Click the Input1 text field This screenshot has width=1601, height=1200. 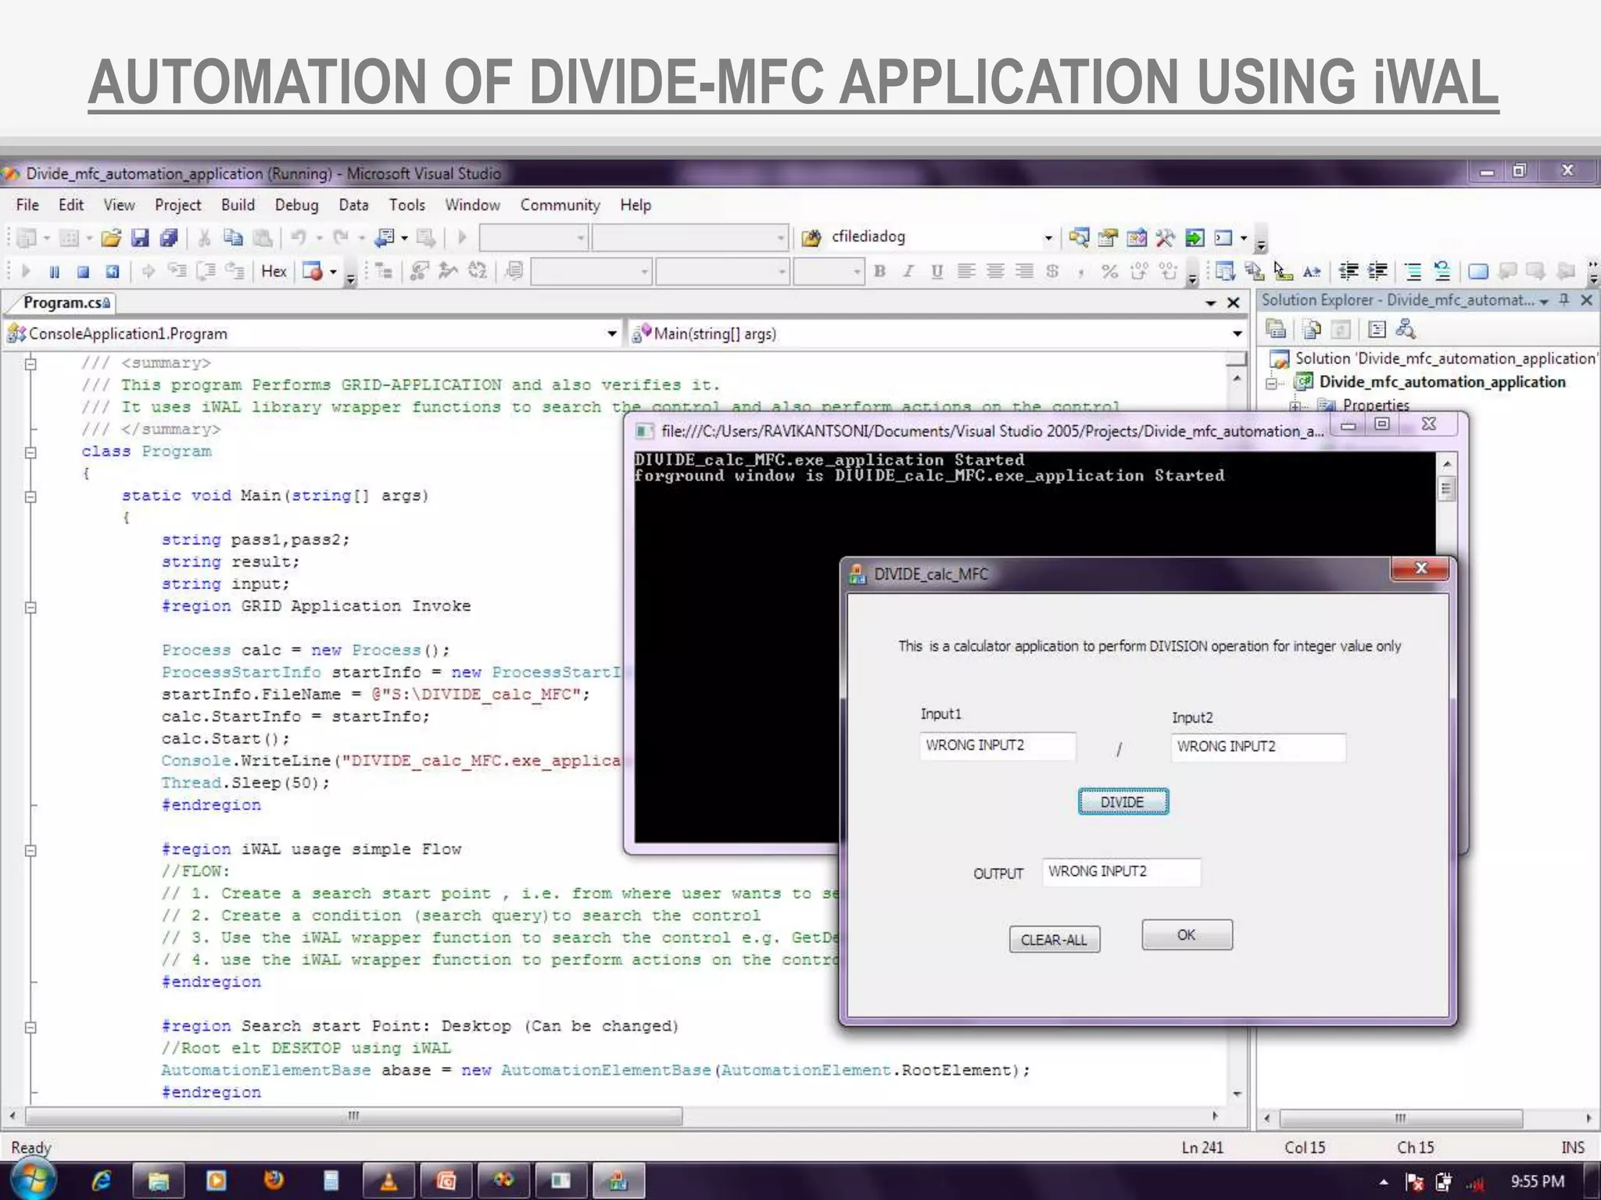coord(997,746)
